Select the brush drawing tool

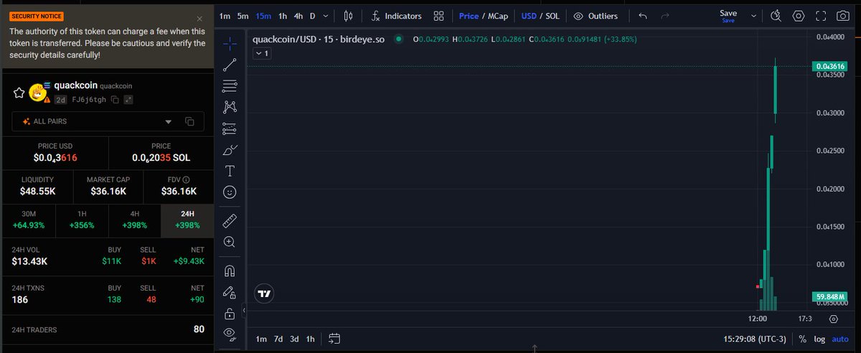tap(230, 149)
